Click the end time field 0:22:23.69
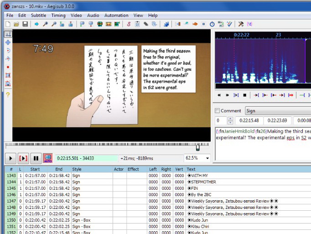 click(x=277, y=120)
